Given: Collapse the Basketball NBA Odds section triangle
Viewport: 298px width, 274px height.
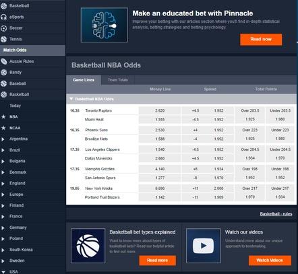Looking at the screenshot, I should 71,99.
